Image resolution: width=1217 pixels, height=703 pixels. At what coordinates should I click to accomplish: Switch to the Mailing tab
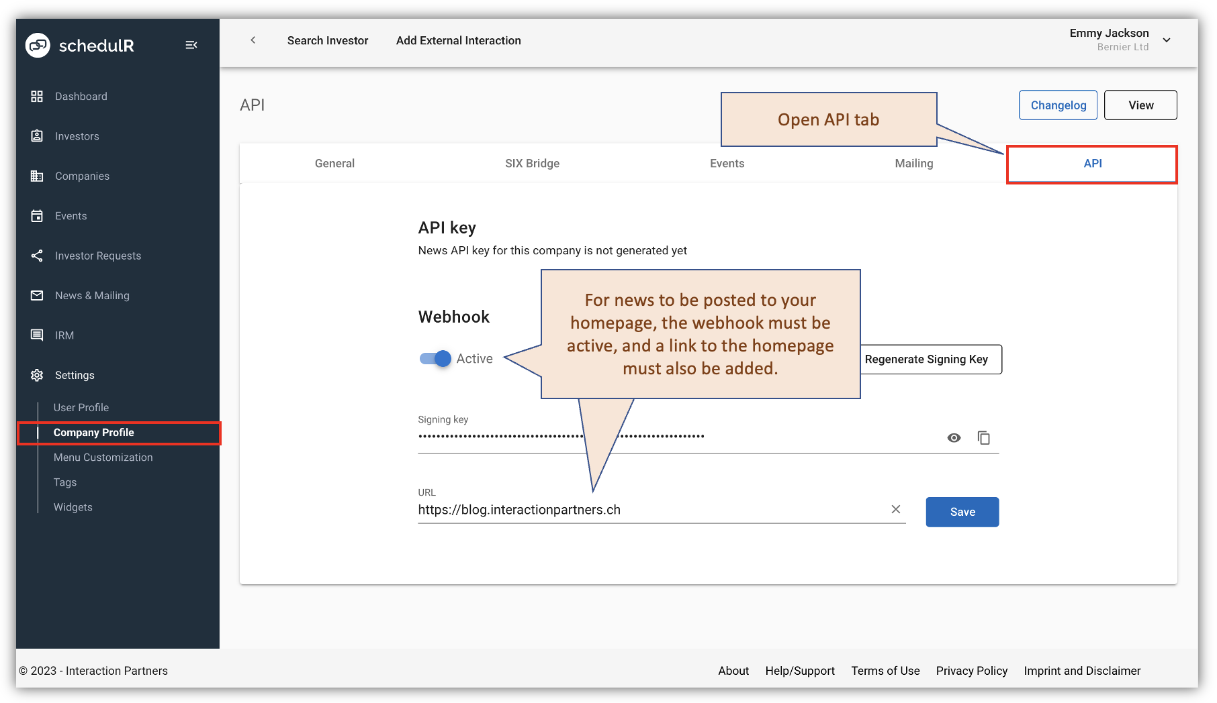pyautogui.click(x=913, y=163)
